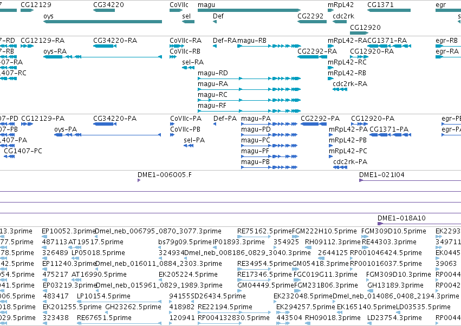Open the oys gene label

49,16
